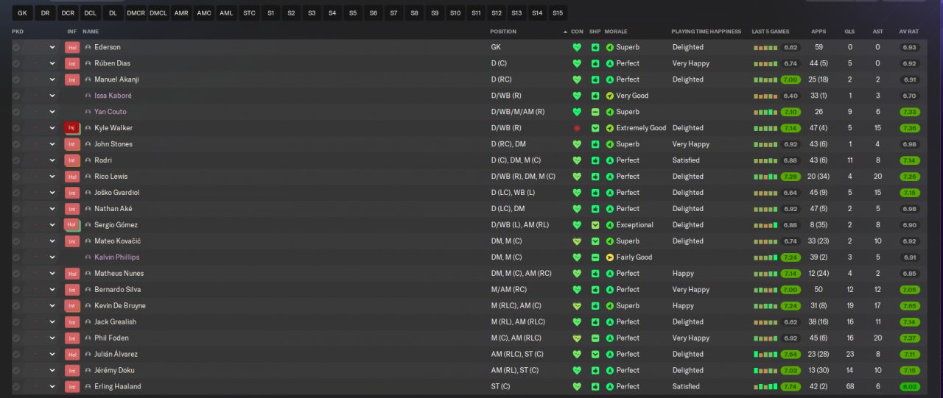Toggle the picked checkmark for Nathan Aké

[x=16, y=209]
